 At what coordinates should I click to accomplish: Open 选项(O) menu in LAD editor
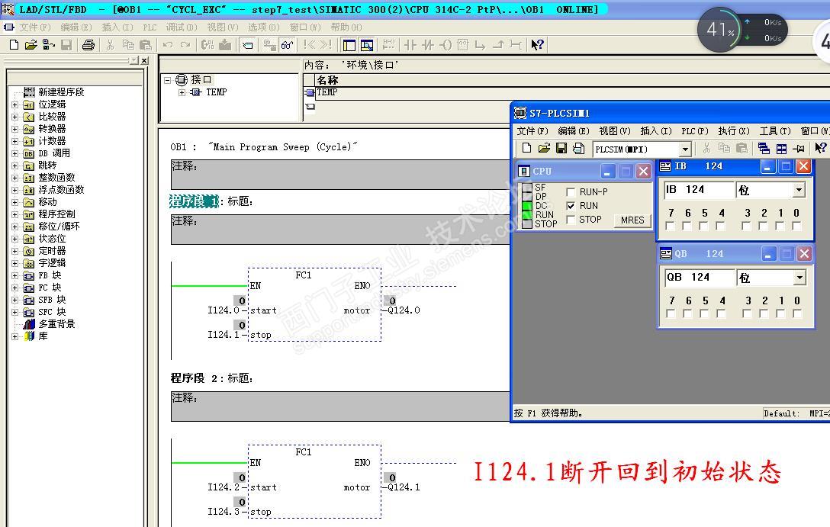(x=264, y=27)
